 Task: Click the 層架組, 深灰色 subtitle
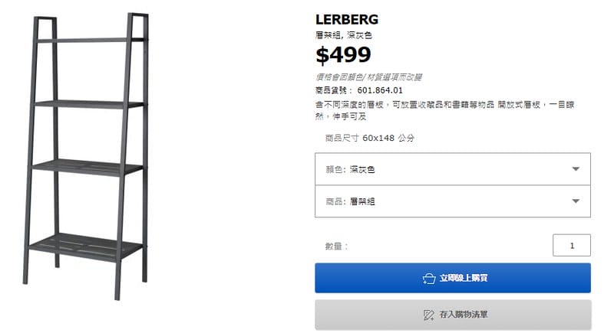pos(344,35)
